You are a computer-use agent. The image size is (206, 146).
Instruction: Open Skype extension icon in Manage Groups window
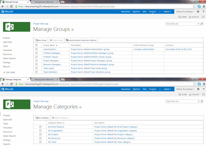[199, 6]
